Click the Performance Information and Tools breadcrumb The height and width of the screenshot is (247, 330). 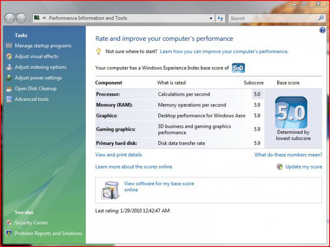88,18
